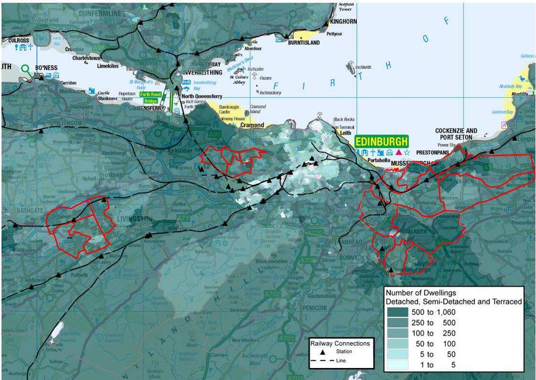The height and width of the screenshot is (380, 536).
Task: Click the Hopetoun House label
Action: [x=127, y=96]
